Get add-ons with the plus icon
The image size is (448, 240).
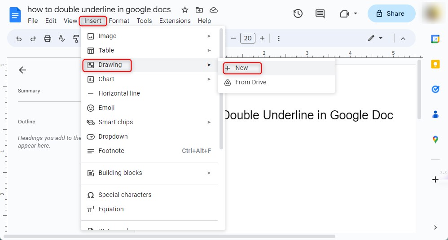[435, 179]
